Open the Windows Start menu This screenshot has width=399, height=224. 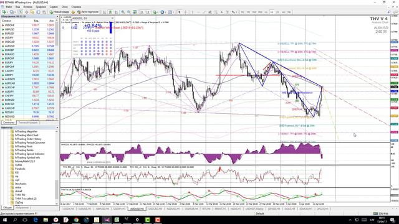tap(5, 220)
